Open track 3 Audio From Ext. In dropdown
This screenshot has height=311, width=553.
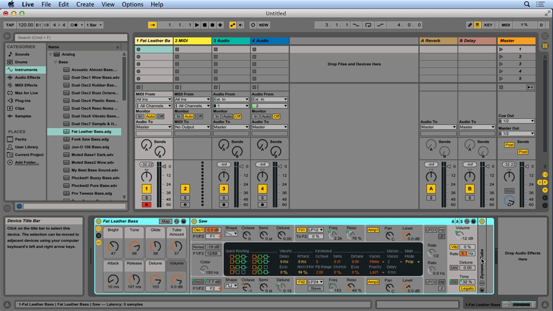coord(230,100)
